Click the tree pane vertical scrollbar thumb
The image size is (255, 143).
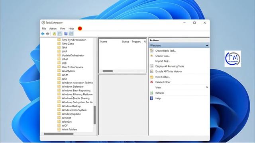point(94,115)
